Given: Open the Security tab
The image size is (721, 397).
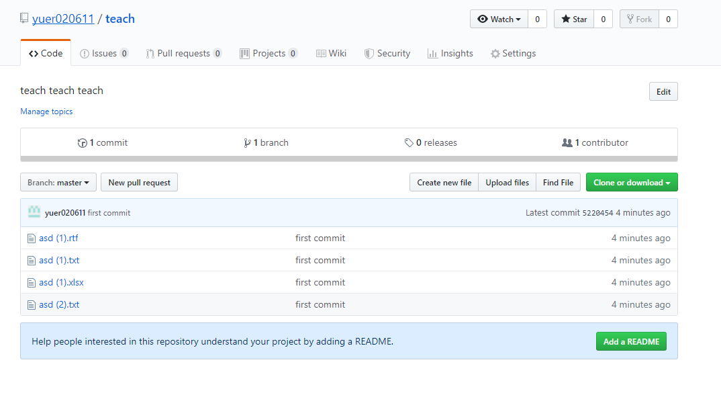Looking at the screenshot, I should click(x=387, y=53).
